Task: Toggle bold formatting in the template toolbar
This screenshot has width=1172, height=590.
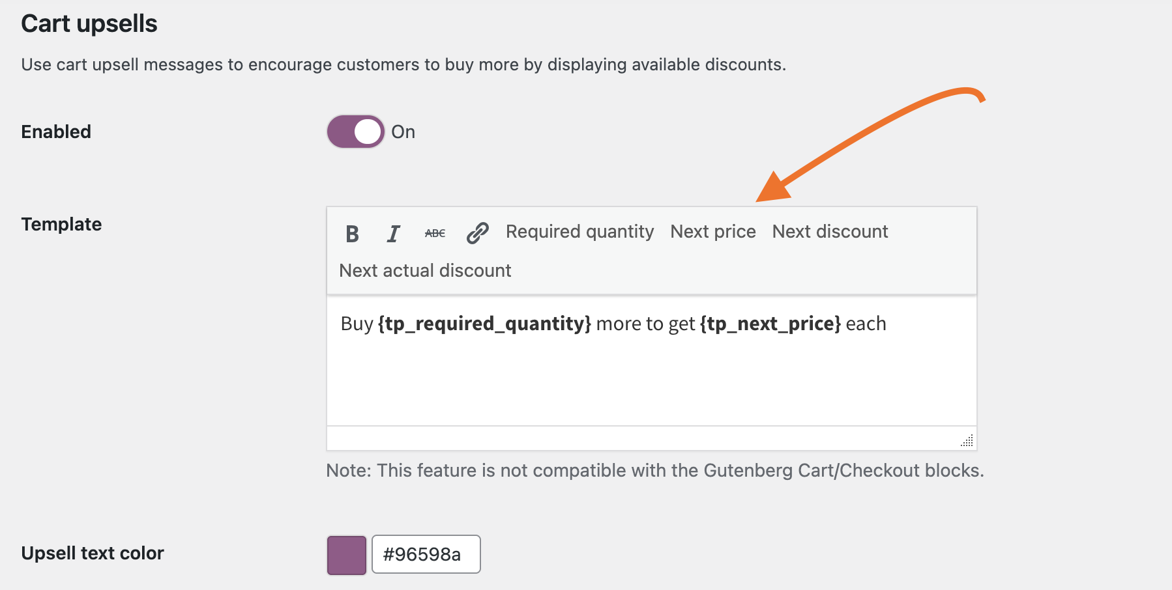Action: click(x=352, y=233)
